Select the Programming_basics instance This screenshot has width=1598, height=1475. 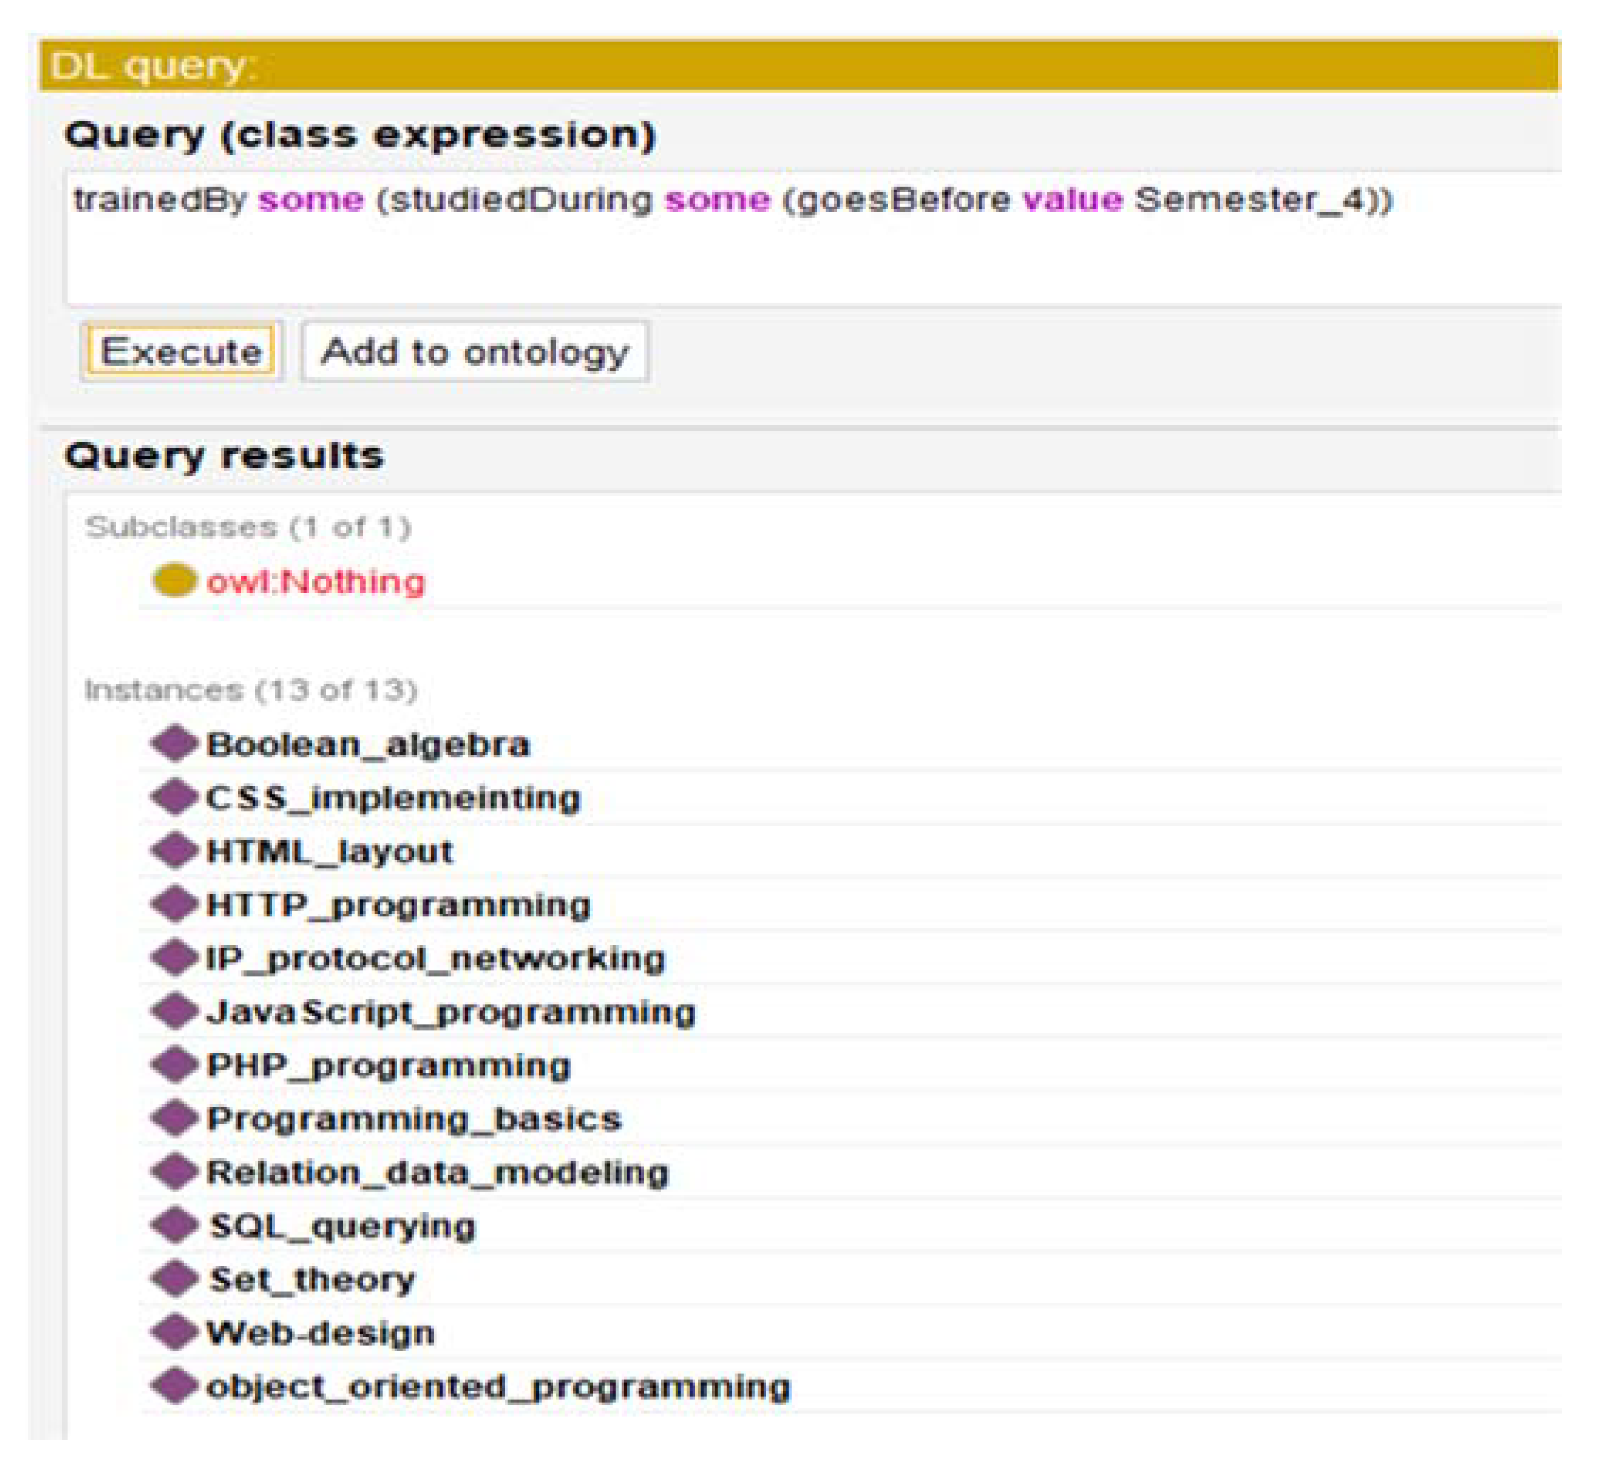pos(413,1119)
